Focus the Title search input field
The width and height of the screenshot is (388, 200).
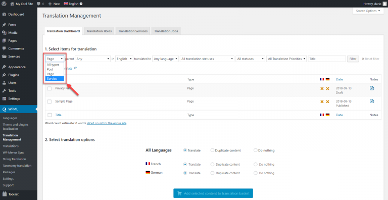327,59
